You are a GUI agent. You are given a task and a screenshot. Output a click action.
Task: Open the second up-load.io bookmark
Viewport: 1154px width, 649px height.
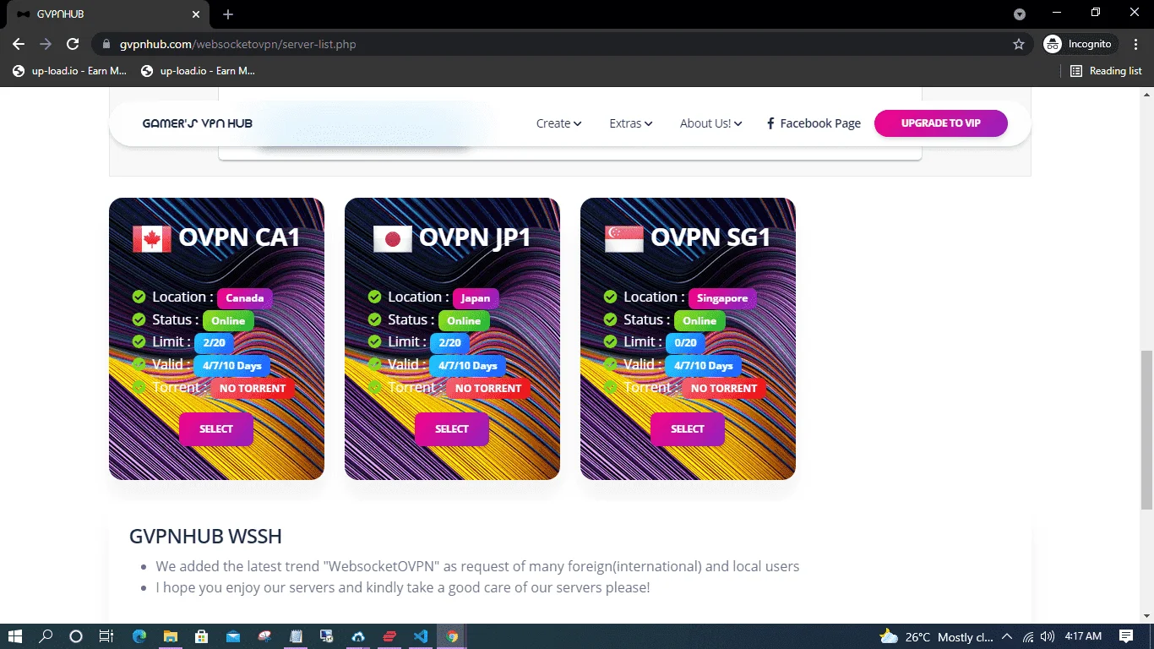coord(198,71)
